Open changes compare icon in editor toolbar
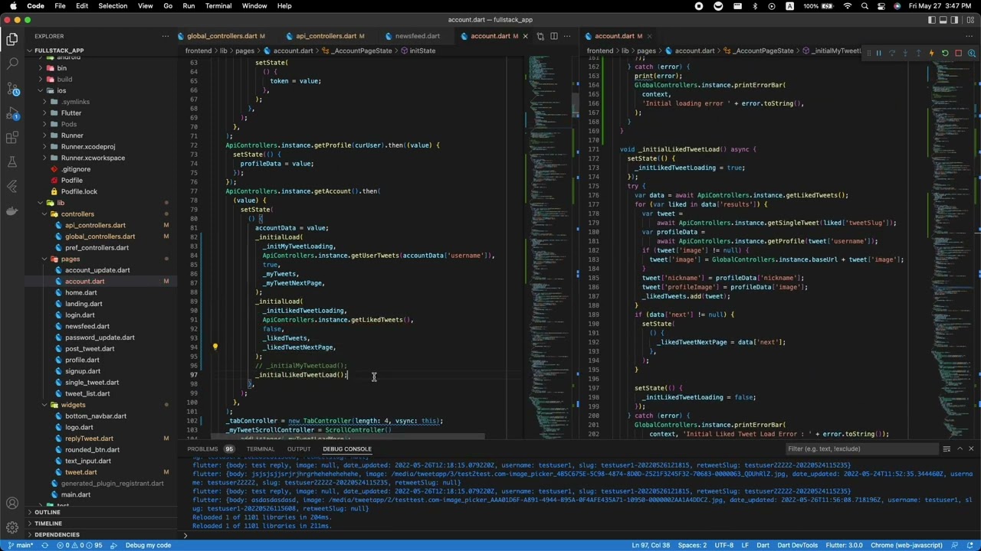 pos(540,36)
